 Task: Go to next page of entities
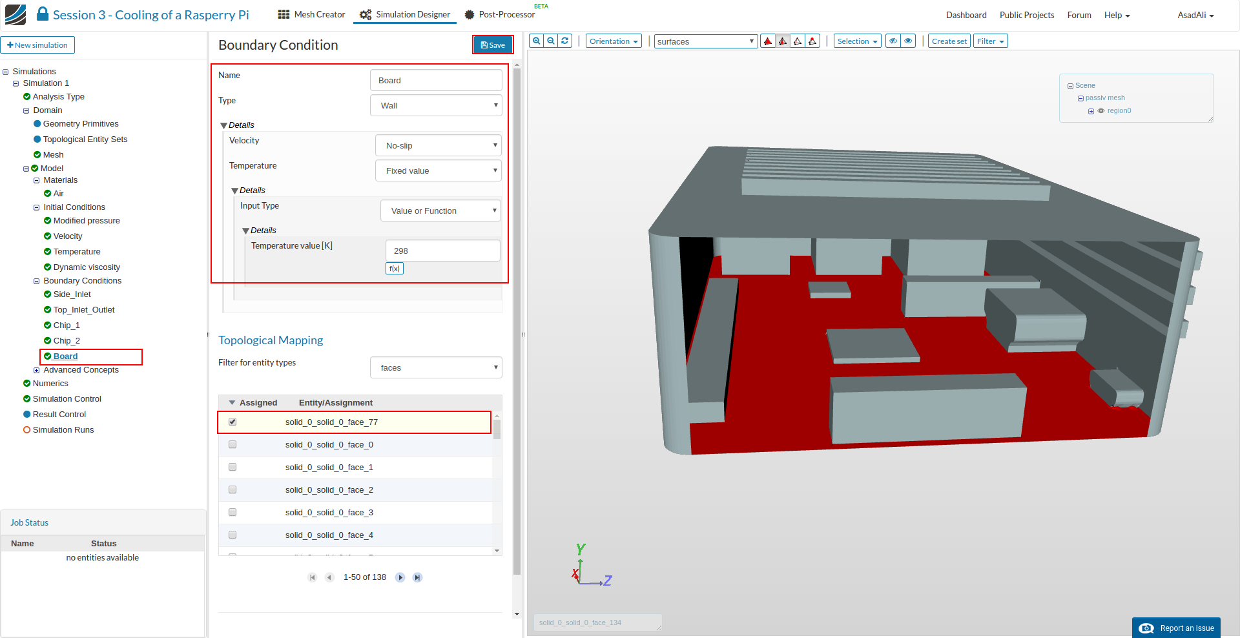(x=400, y=577)
